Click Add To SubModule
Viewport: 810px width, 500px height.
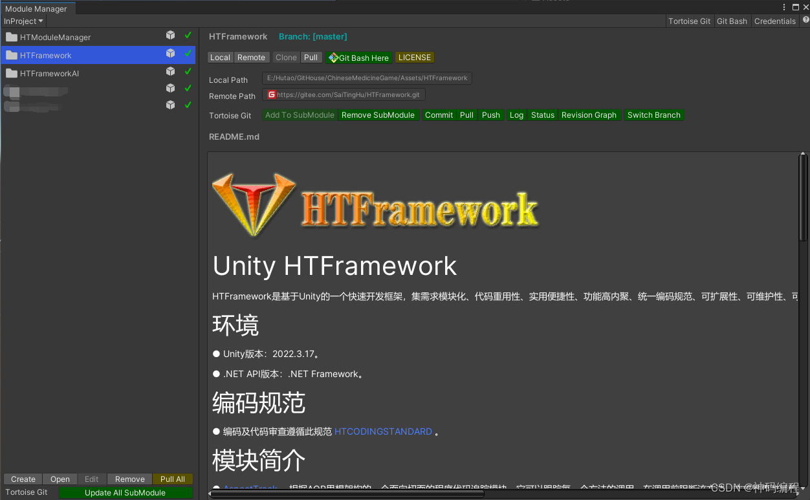pyautogui.click(x=300, y=115)
